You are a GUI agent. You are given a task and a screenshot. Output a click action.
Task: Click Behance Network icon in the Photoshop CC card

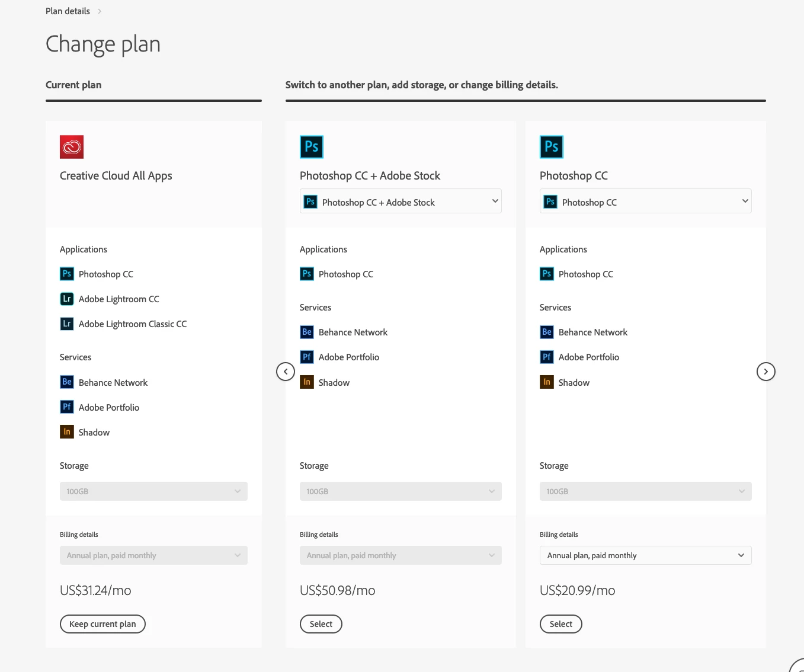pyautogui.click(x=547, y=332)
